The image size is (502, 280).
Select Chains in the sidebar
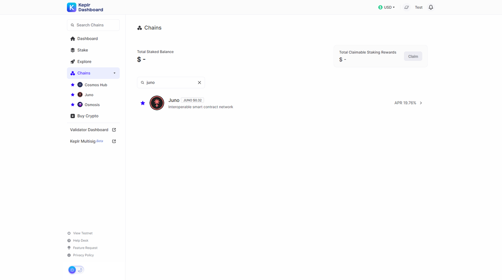pyautogui.click(x=93, y=73)
